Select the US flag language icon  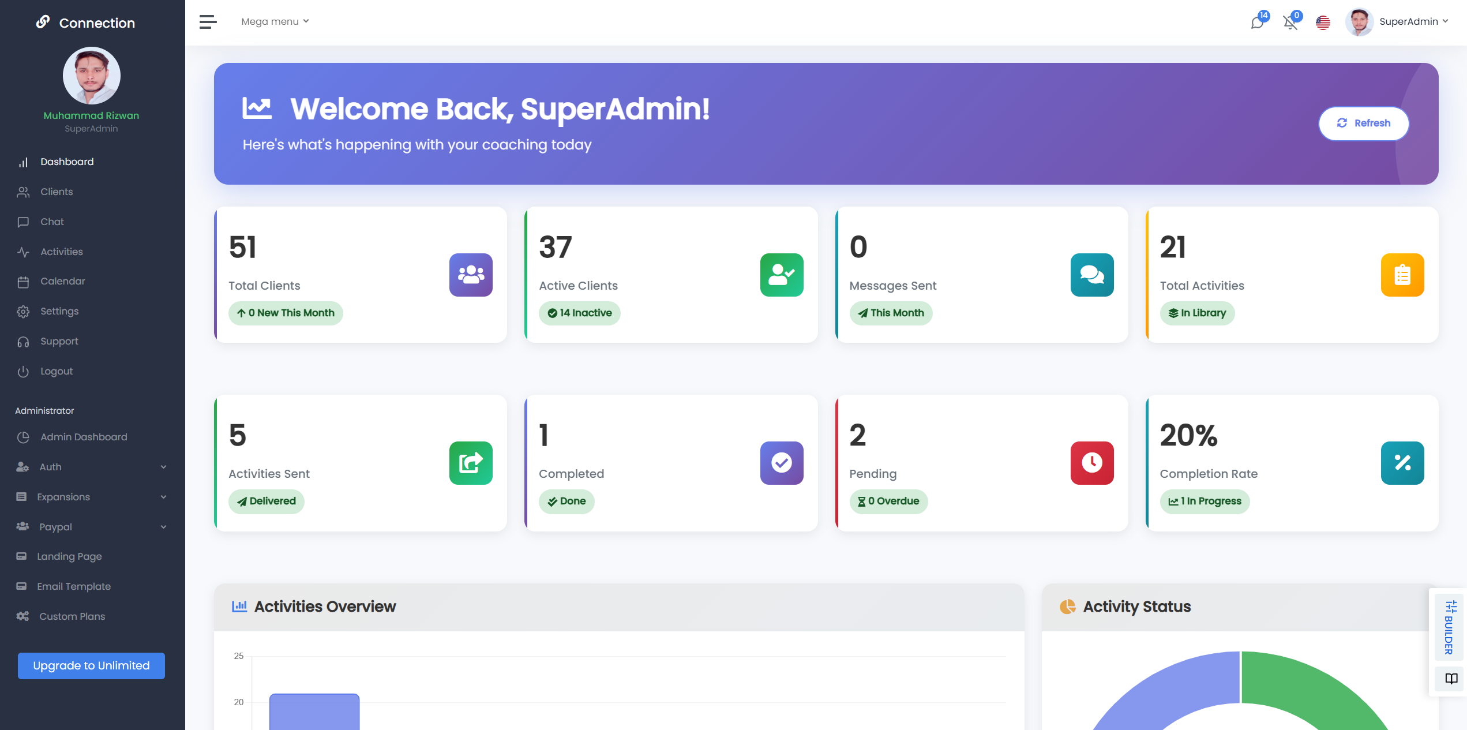[1323, 23]
